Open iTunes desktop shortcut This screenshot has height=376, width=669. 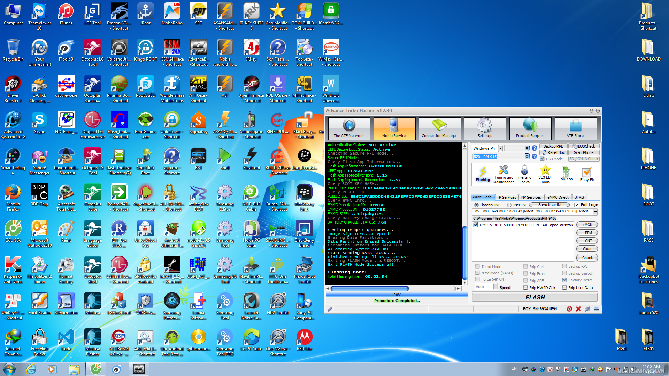pyautogui.click(x=66, y=15)
